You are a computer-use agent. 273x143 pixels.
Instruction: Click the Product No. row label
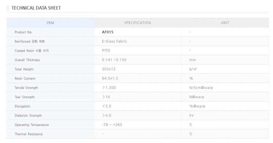coord(23,32)
